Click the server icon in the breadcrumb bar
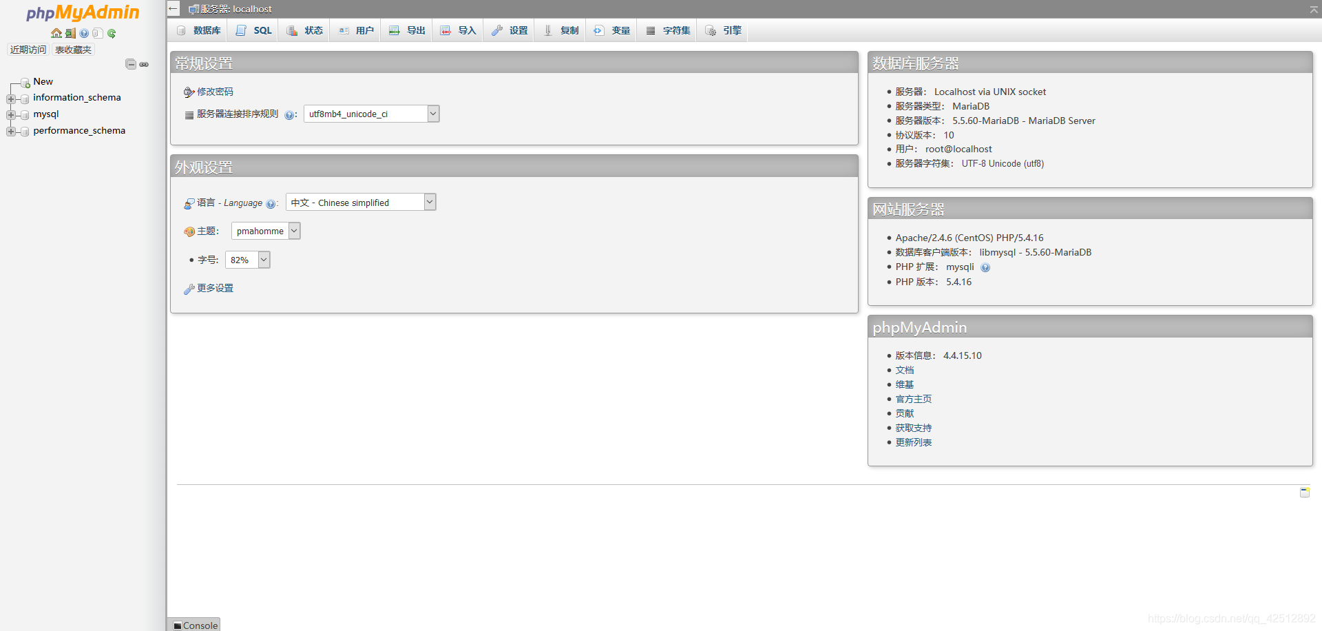1322x631 pixels. [x=194, y=9]
